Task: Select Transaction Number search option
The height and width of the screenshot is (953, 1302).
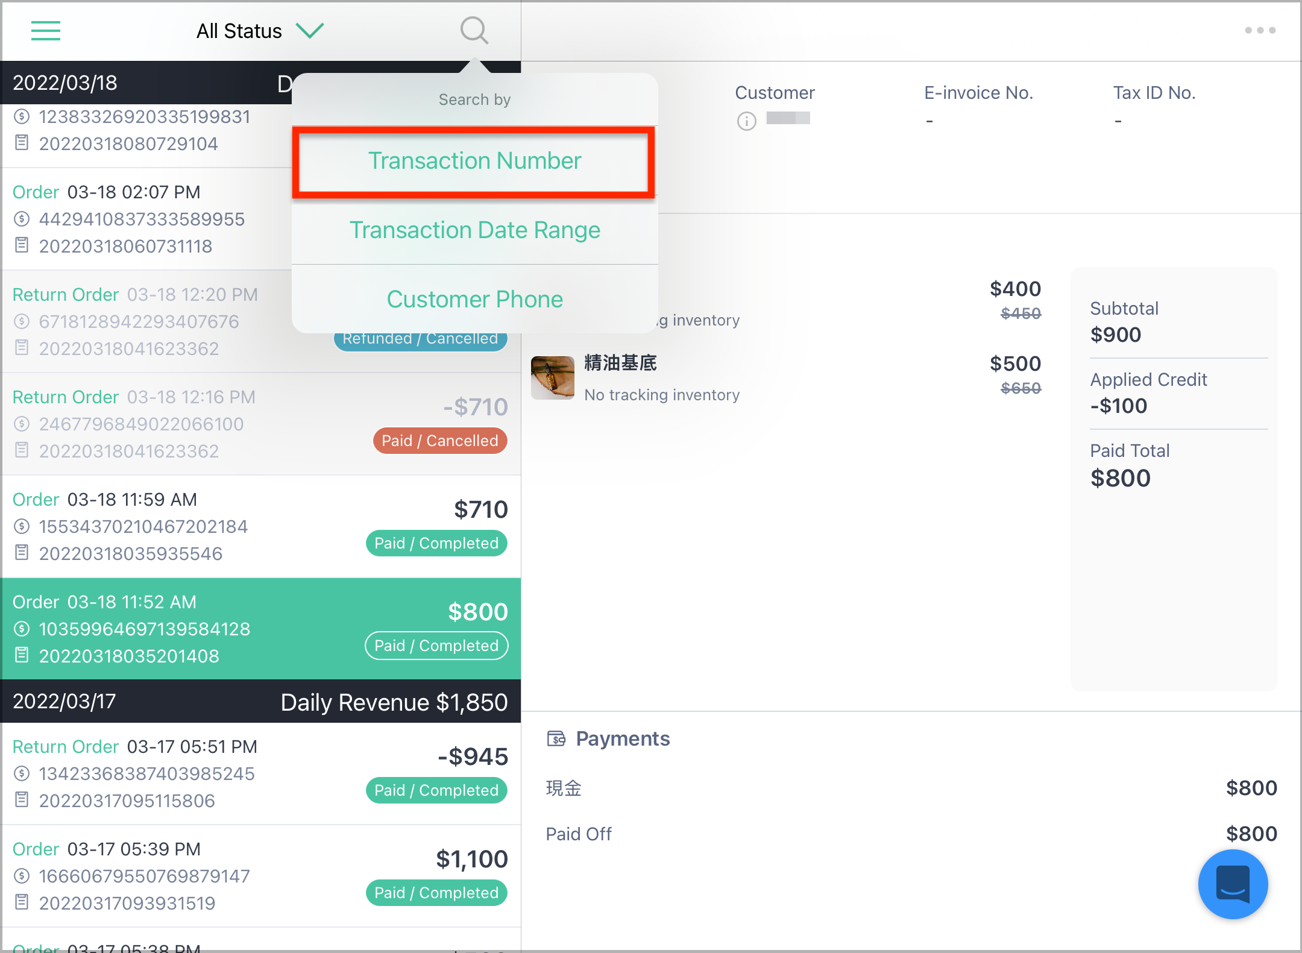Action: tap(474, 161)
